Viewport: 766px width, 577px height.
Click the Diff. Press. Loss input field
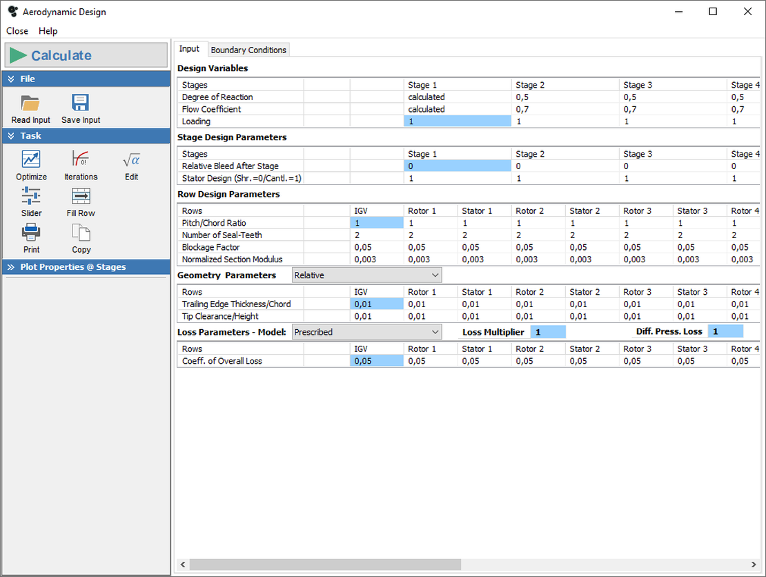[725, 332]
